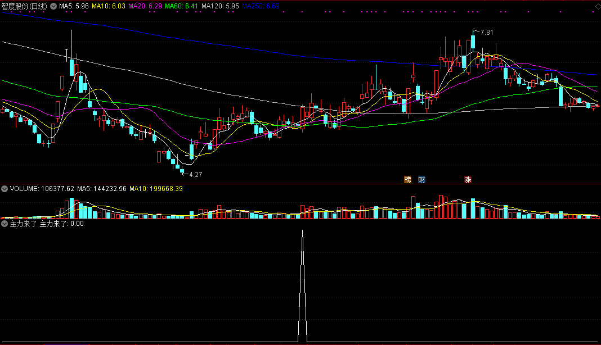Click the MA60: 6.41 label
This screenshot has height=345, width=601.
point(181,6)
